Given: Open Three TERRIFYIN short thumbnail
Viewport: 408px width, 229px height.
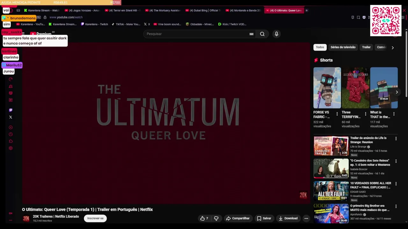Looking at the screenshot, I should (355, 88).
